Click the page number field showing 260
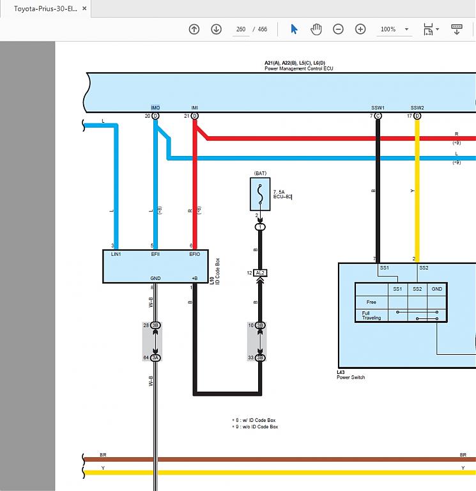 (241, 29)
